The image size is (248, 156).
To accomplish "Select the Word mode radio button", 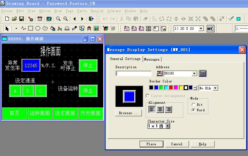I will [x=194, y=110].
